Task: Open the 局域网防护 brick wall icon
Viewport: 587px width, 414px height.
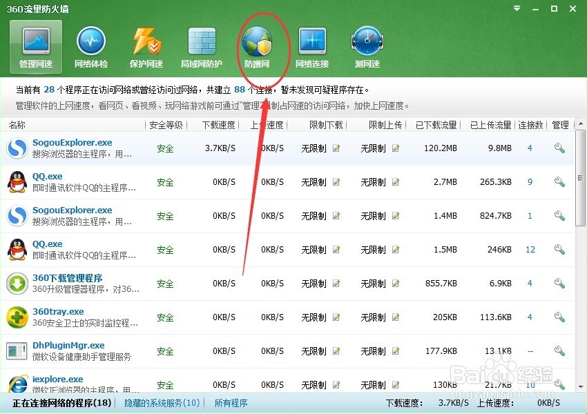Action: point(202,47)
